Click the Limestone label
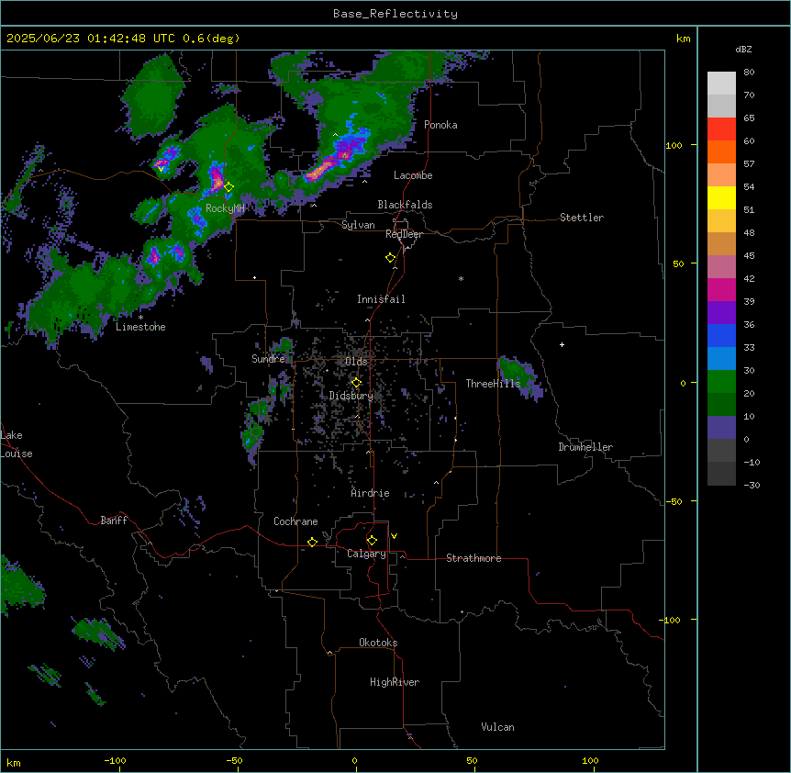This screenshot has height=773, width=791. [x=140, y=327]
